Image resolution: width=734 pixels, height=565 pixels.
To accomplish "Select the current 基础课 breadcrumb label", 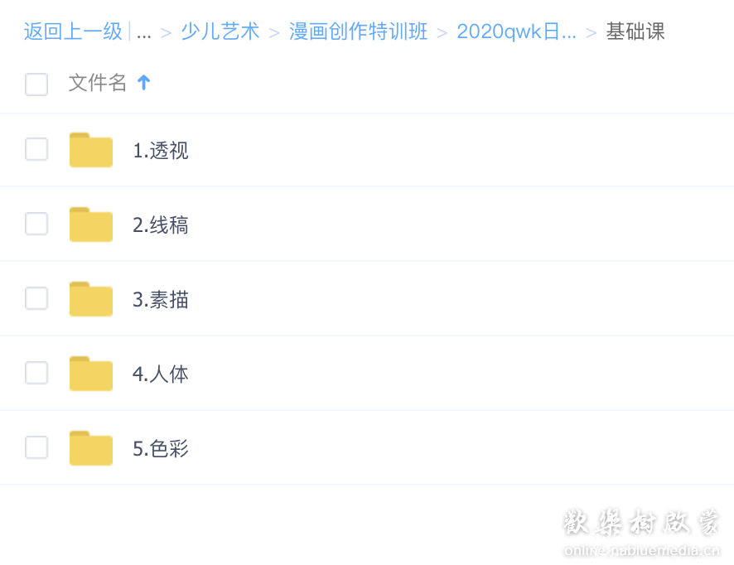I will (635, 31).
